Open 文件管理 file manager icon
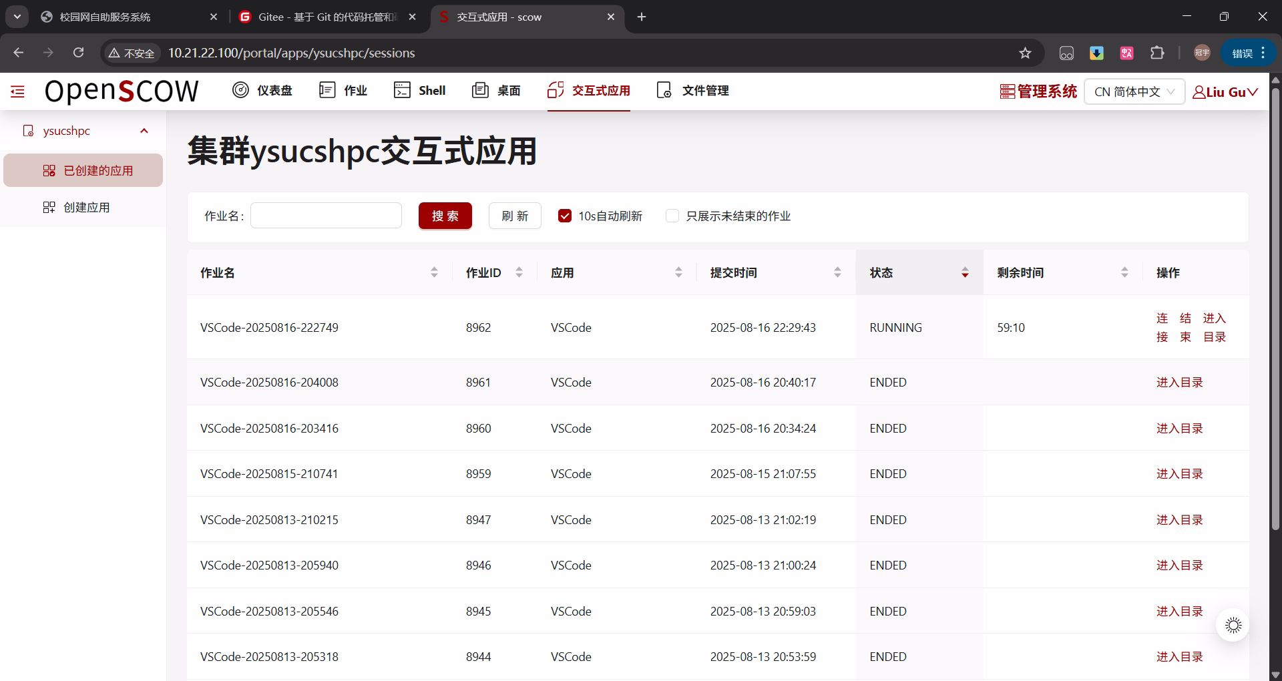The height and width of the screenshot is (681, 1282). [664, 90]
